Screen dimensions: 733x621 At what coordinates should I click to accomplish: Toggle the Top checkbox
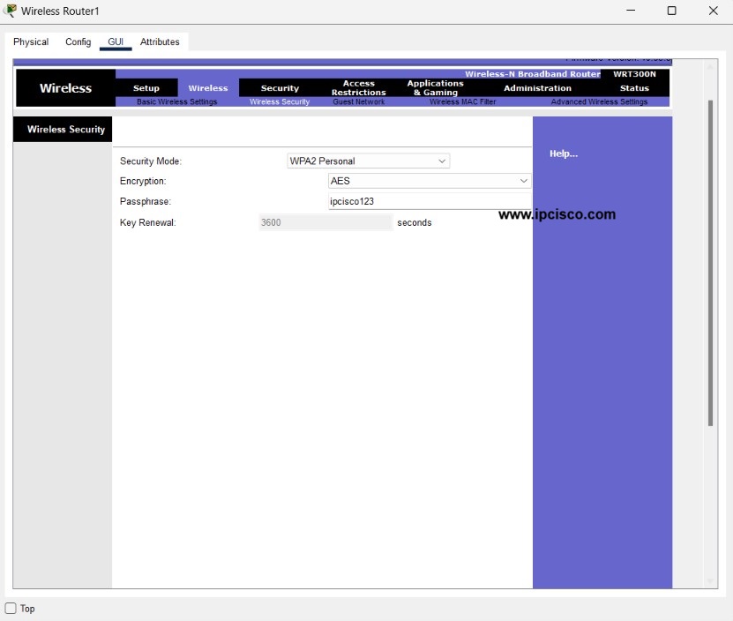click(x=11, y=609)
